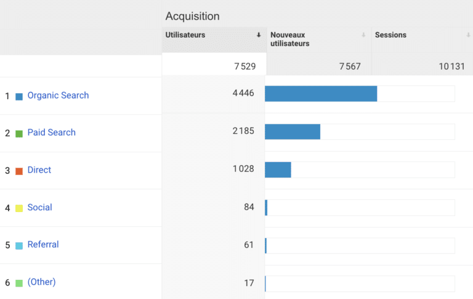Click the Paid Search blue bar

(x=292, y=131)
